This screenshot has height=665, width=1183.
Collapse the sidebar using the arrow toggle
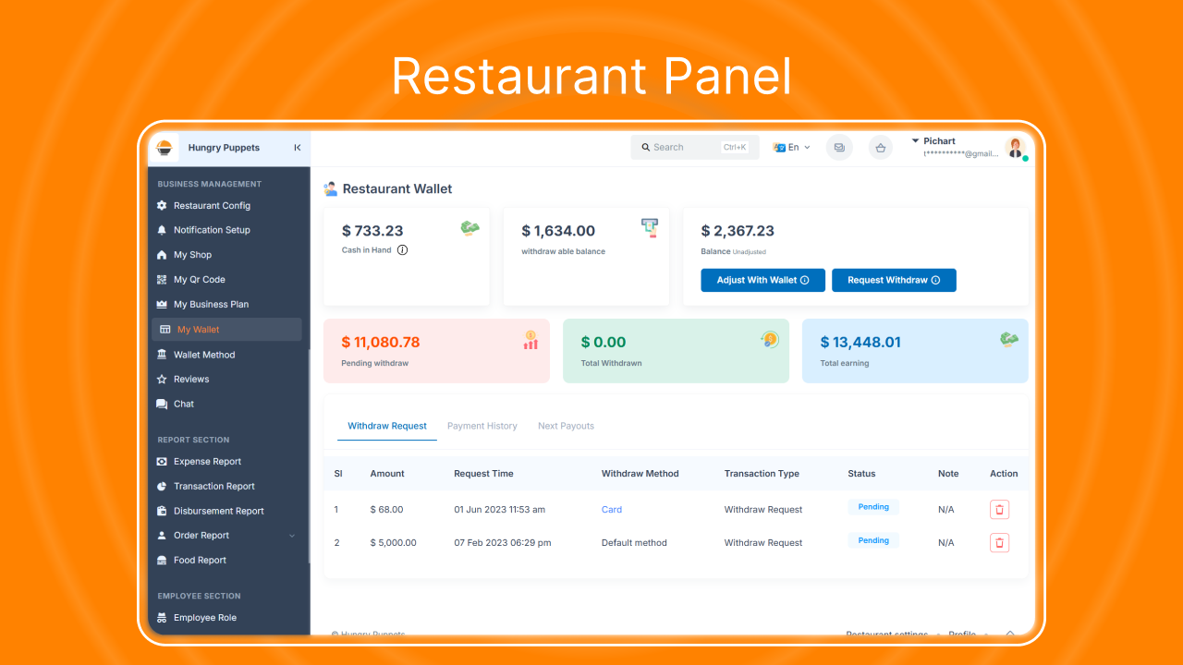point(297,147)
